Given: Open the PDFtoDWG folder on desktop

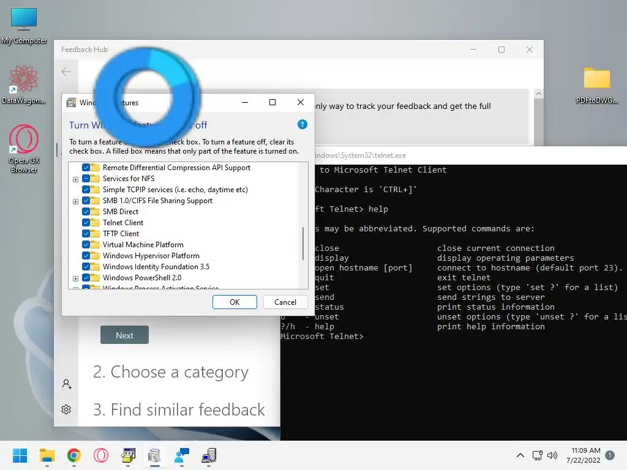Looking at the screenshot, I should (596, 85).
